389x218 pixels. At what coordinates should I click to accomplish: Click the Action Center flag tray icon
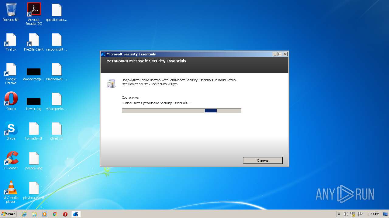360,214
